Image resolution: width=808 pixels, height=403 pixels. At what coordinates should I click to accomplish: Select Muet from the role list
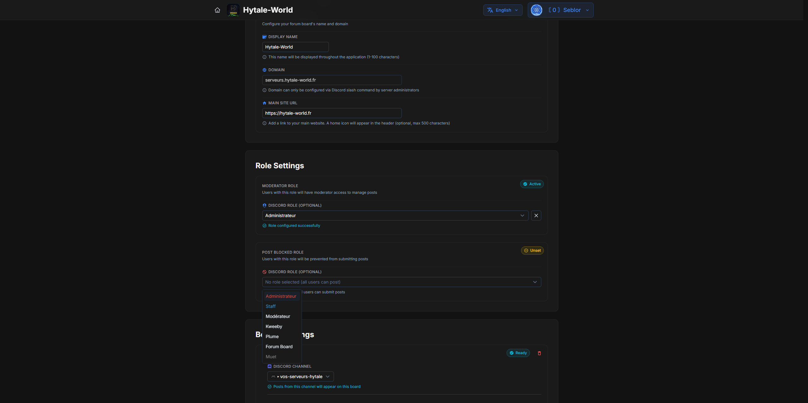[282, 357]
